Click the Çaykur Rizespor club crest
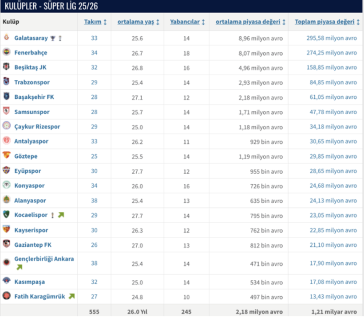Screen dimensions: 364x318 click(x=7, y=125)
